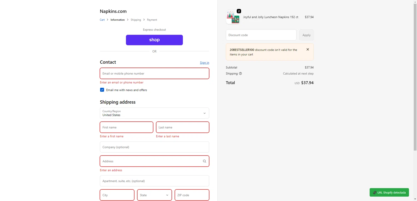The image size is (417, 201).
Task: Click the Sign in link
Action: coord(204,63)
